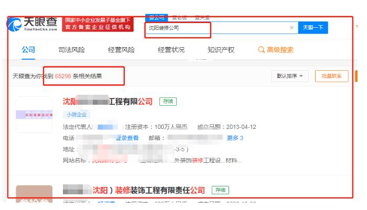Screen dimensions: 367x210
Task: Open the 经营风险 tab
Action: (121, 50)
